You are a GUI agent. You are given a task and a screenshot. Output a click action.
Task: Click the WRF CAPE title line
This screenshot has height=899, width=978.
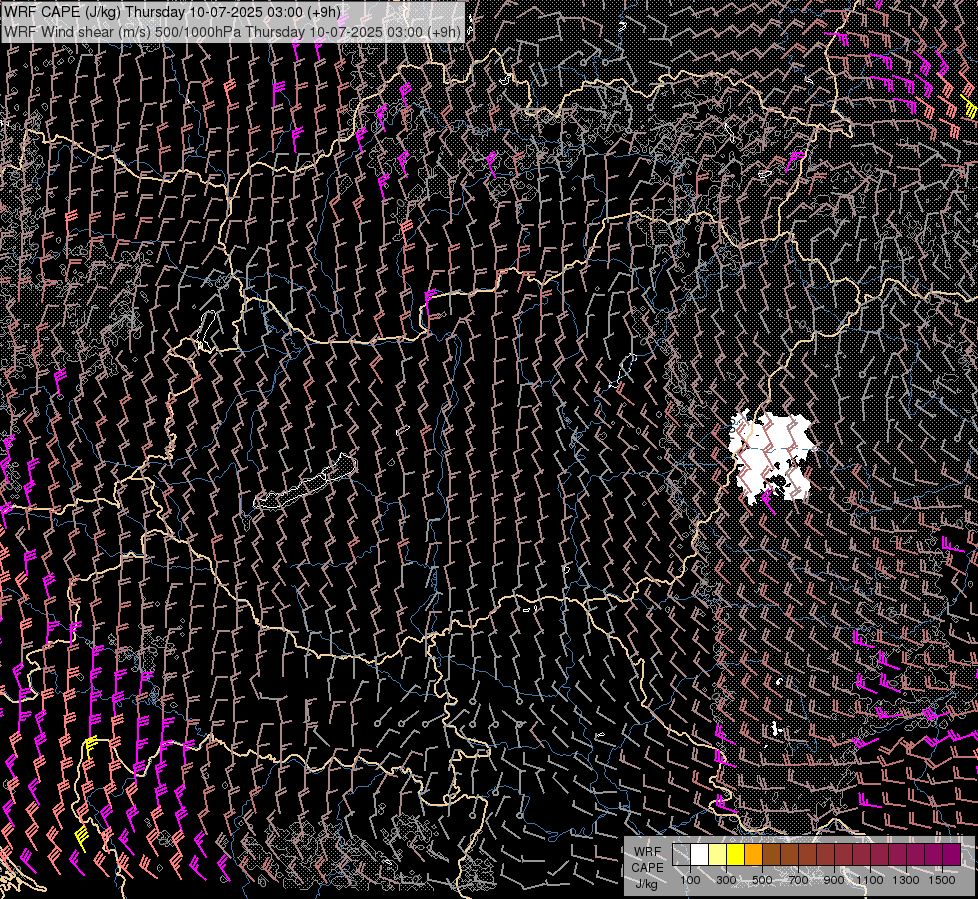point(172,12)
